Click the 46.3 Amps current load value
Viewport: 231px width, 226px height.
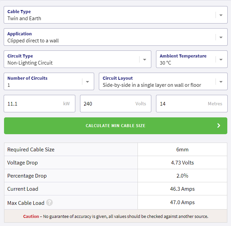pos(182,189)
